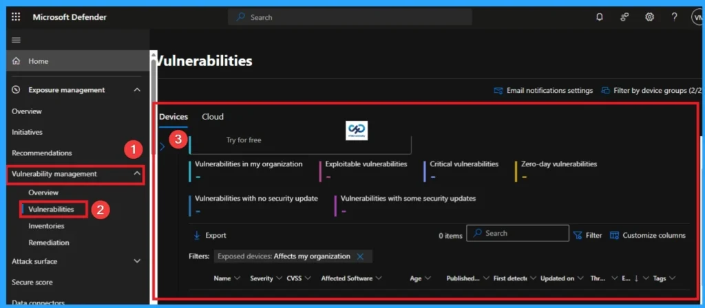The height and width of the screenshot is (308, 705).
Task: Open the Recommendations page
Action: click(x=42, y=153)
